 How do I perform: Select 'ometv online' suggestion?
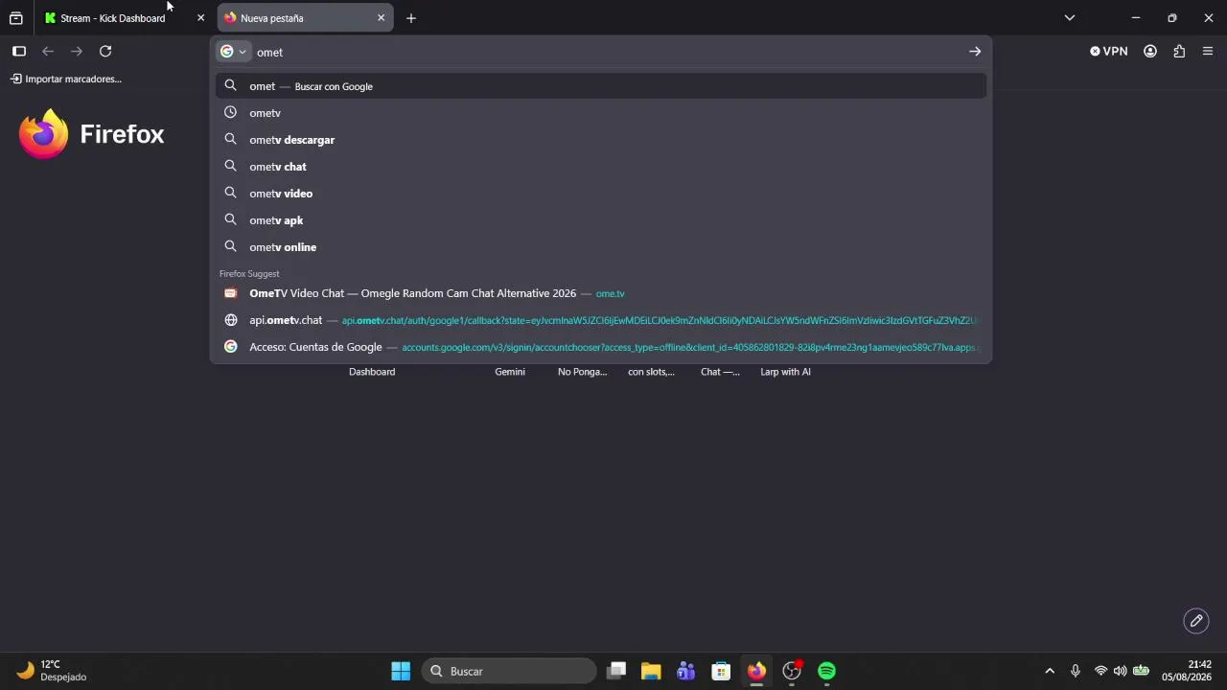pos(601,247)
